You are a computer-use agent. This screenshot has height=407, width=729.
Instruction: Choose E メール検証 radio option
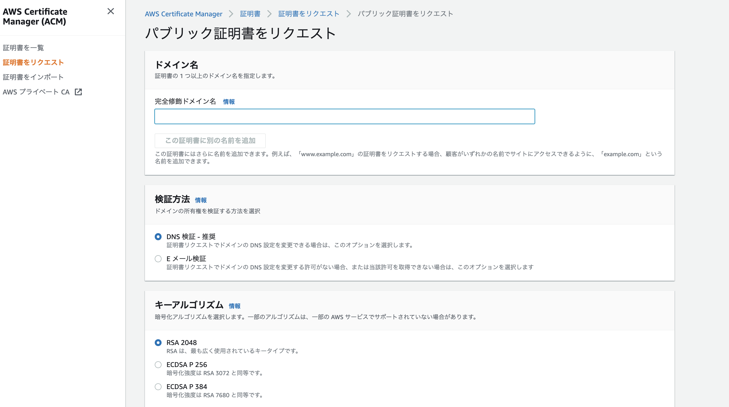click(x=158, y=259)
